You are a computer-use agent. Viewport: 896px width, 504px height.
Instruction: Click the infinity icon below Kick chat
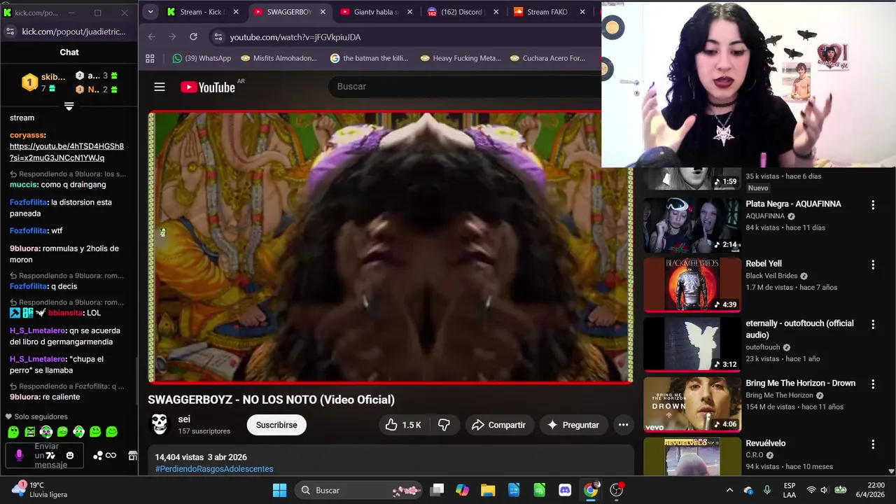111,456
